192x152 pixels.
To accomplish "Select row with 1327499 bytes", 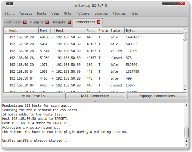I will (x=94, y=71).
